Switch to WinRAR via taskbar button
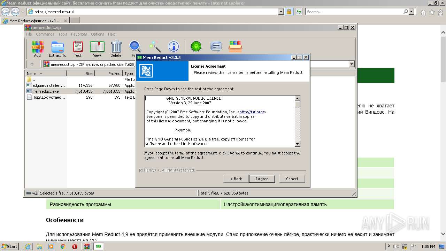Viewport: 446px width, 251px height. click(x=87, y=246)
